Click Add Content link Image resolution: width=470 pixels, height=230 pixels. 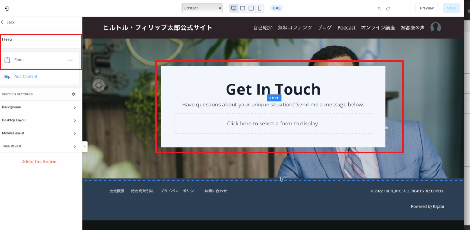[x=26, y=77]
